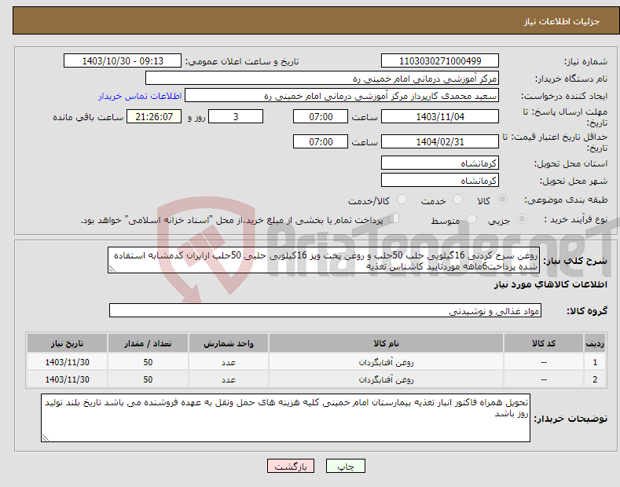
Task: Click the جزئیات اطلاعات نیاز header title
Action: pos(562,21)
